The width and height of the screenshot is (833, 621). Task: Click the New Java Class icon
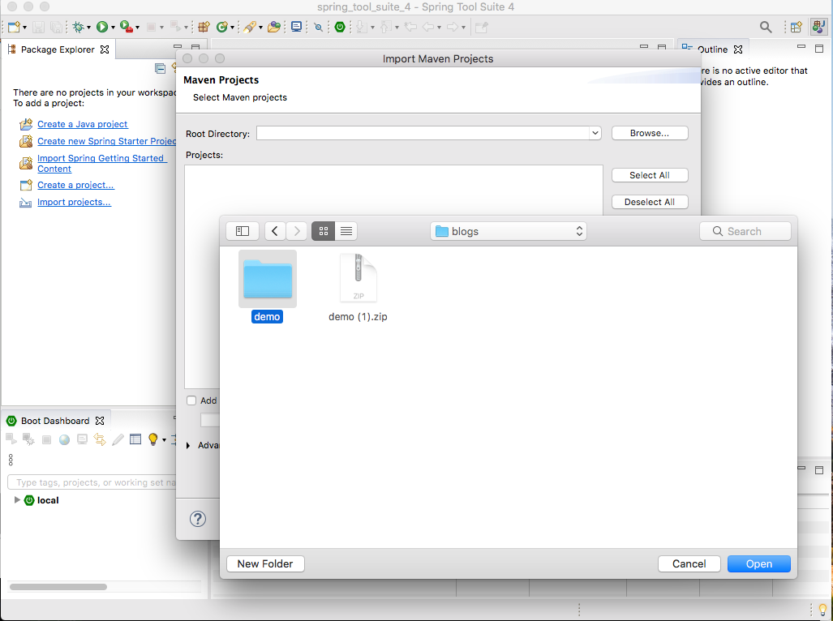[x=221, y=27]
